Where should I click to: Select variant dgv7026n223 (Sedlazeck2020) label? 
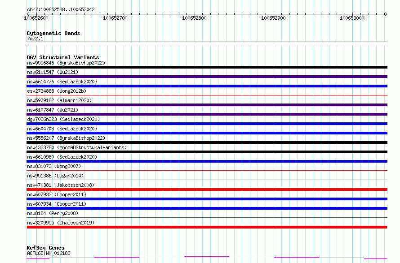click(x=63, y=119)
